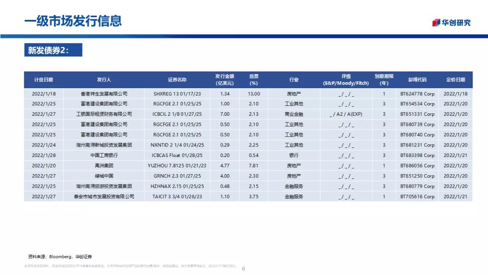This screenshot has height=275, width=488.
Task: Click the 发行人 column header
Action: 103,80
